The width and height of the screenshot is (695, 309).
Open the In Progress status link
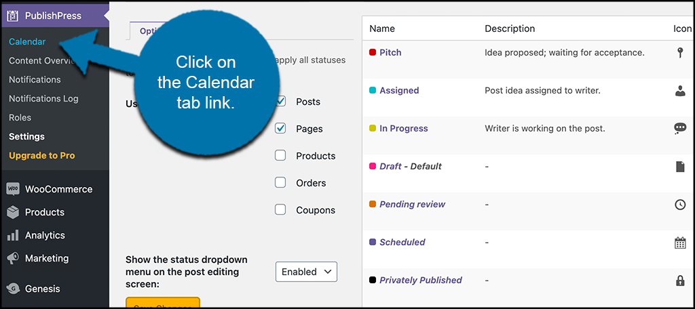[x=404, y=128]
